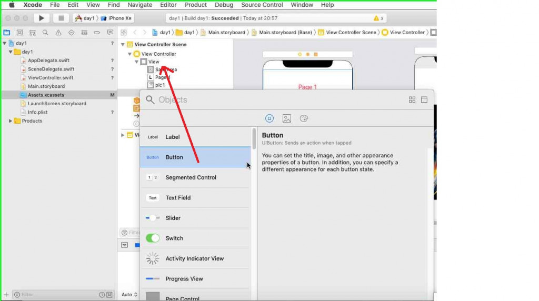Open the Test navigator diamond icon
Viewport: 539px width, 301px height.
point(71,33)
